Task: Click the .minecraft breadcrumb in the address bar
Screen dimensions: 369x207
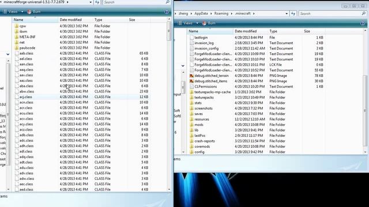Action: coord(243,14)
